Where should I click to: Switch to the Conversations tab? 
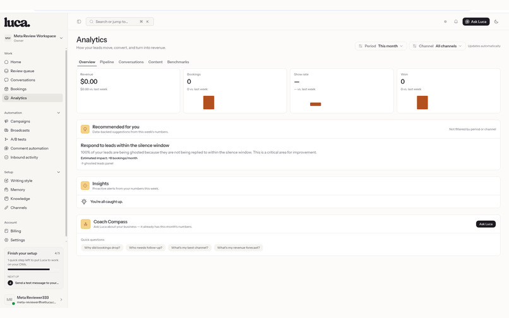point(131,62)
